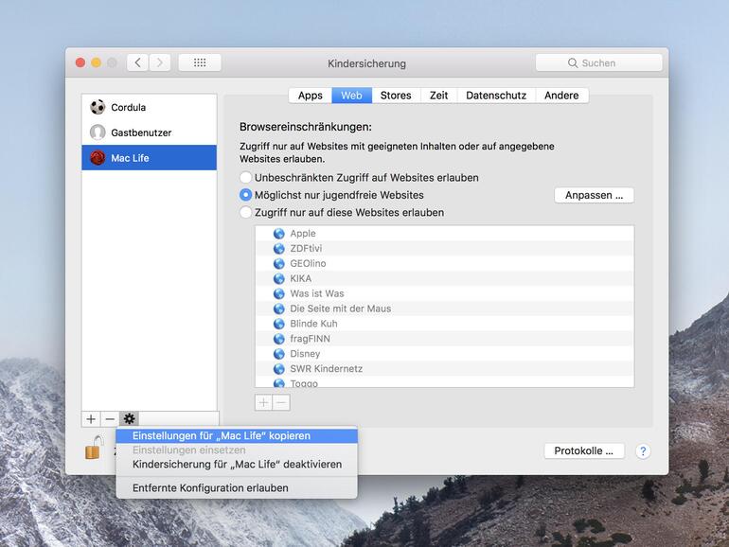Click the Blinde Kuh entry text
Viewport: 729px width, 547px height.
pos(313,324)
